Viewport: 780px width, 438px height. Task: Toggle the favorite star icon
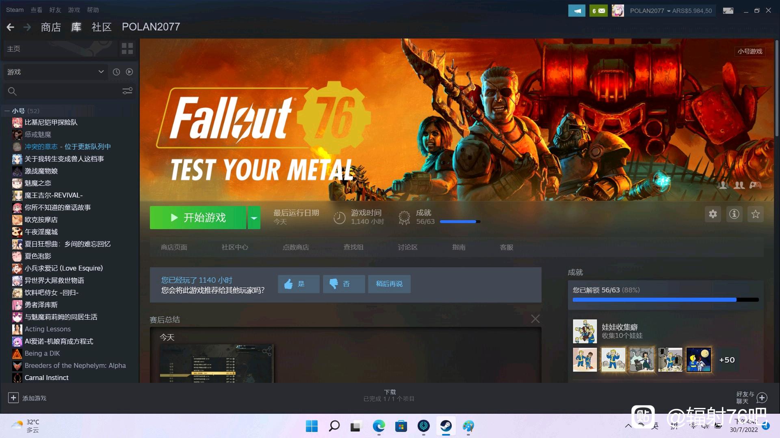756,214
